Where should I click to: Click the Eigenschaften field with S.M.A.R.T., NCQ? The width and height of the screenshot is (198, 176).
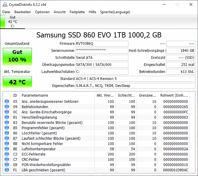tap(135, 86)
